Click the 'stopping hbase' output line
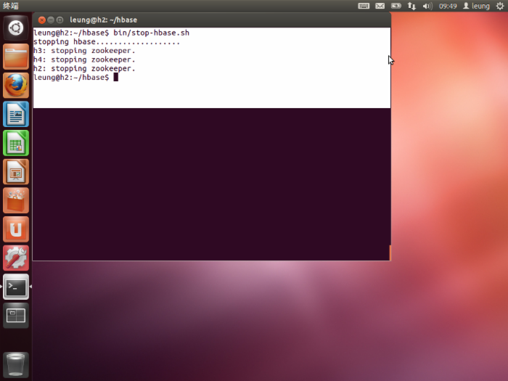Viewport: 508px width, 381px height. [x=107, y=42]
